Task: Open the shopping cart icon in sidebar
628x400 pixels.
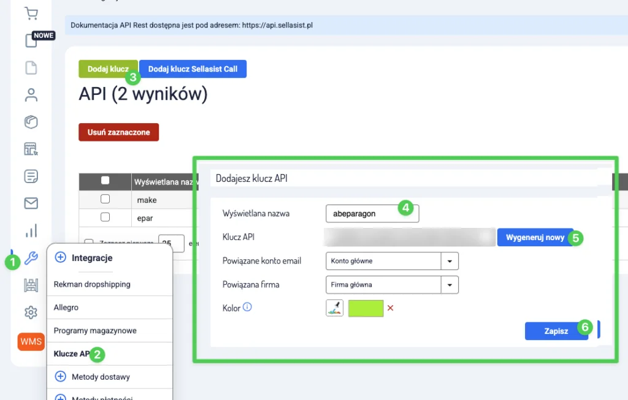Action: point(31,13)
